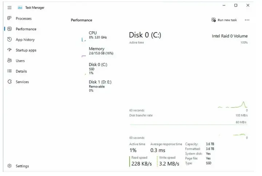The height and width of the screenshot is (176, 262).
Task: Open the App history page
Action: click(x=25, y=40)
